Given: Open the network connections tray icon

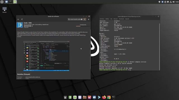Looking at the screenshot, I should click(171, 2).
